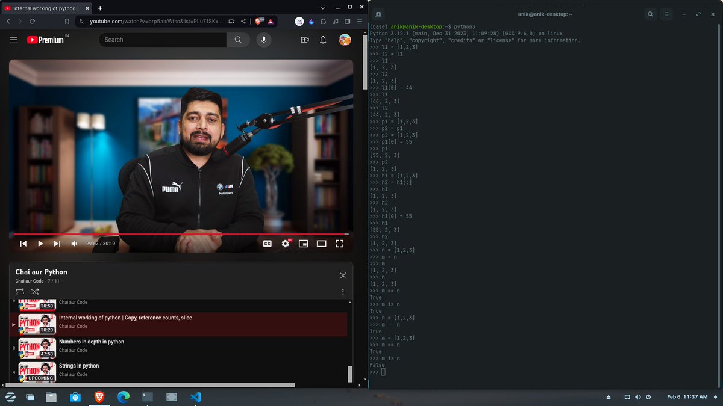The image size is (723, 406).
Task: Open voice search with the microphone icon
Action: point(263,39)
